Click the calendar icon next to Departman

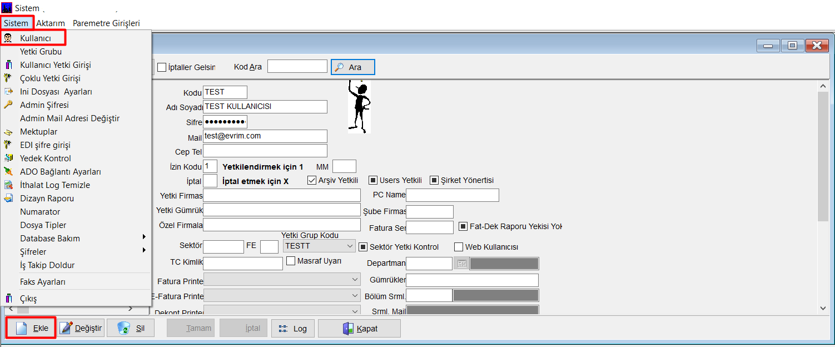(x=461, y=264)
